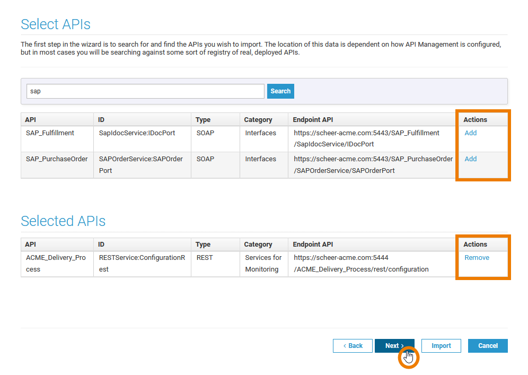Click the RESTService:ConfigurationRest ID cell
Image resolution: width=528 pixels, height=375 pixels.
(x=142, y=263)
